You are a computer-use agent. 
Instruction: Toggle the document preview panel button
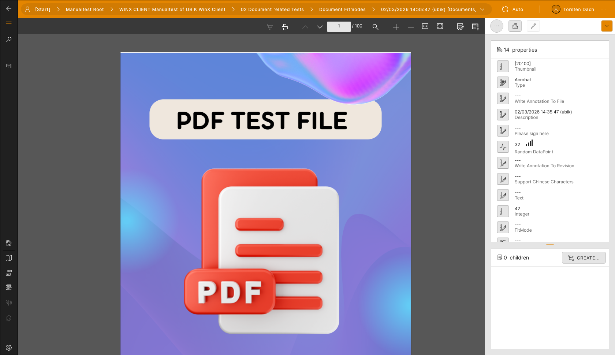point(515,26)
